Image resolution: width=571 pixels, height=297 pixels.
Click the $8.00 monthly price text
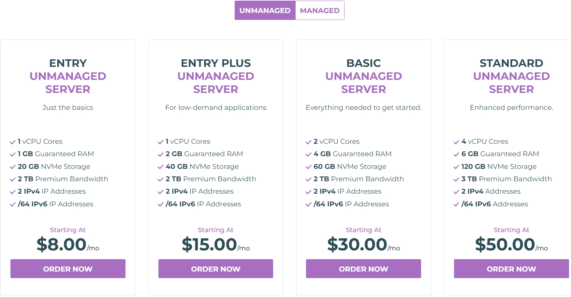coord(62,244)
